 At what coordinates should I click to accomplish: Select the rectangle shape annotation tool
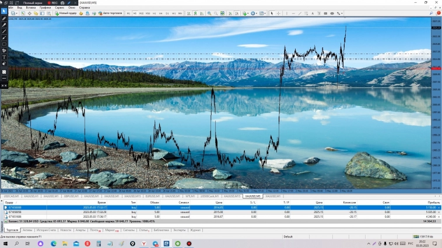(4, 44)
